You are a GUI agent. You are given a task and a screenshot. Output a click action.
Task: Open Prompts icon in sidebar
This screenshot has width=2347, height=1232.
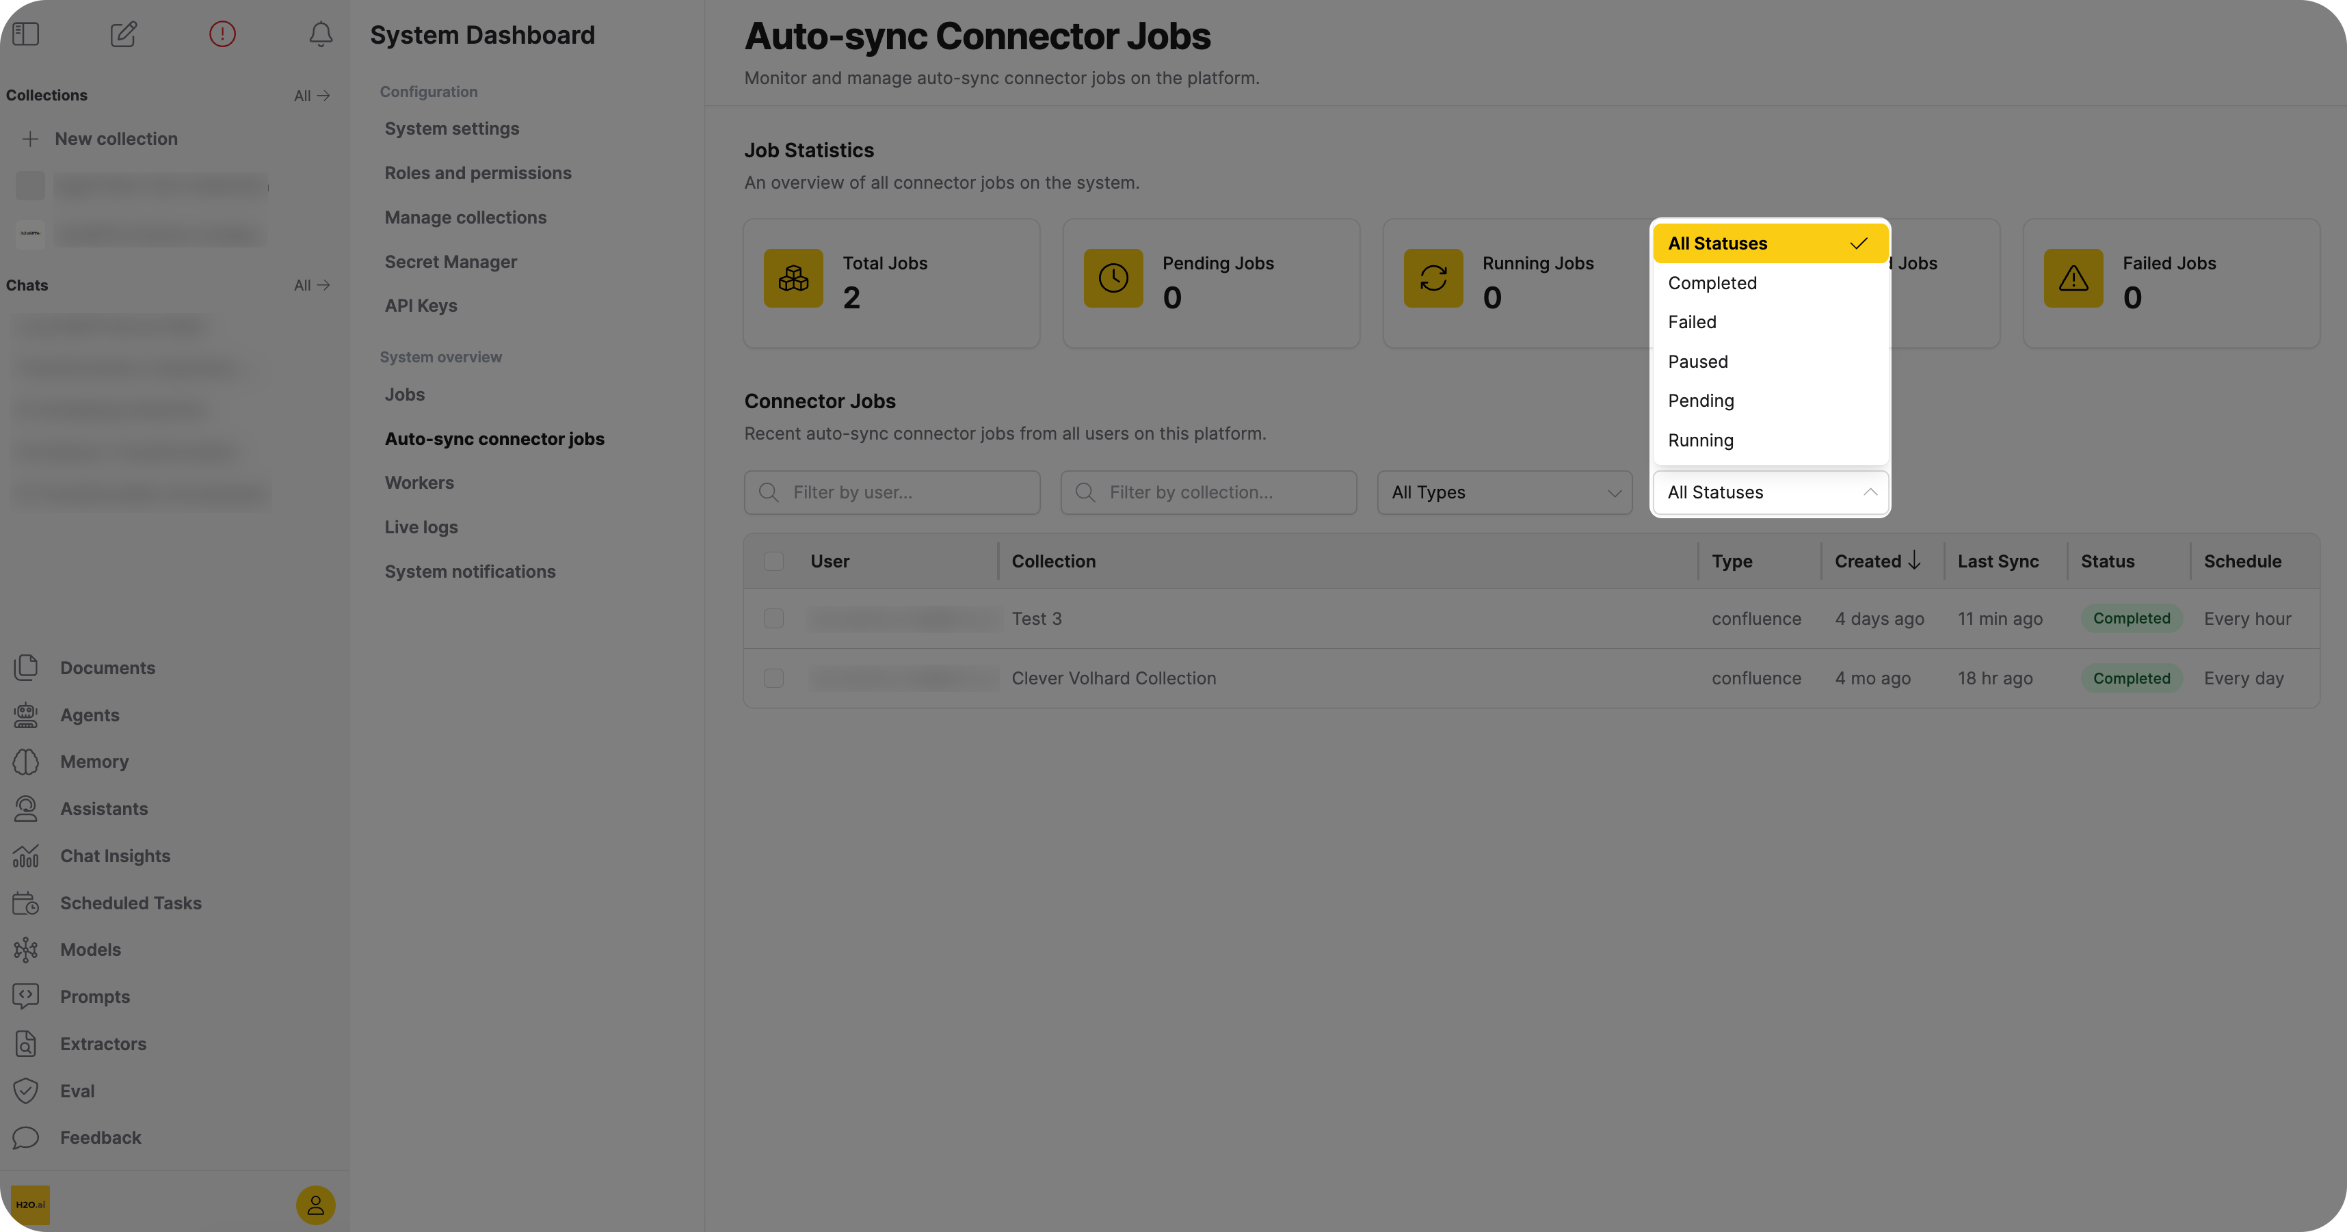pos(25,996)
